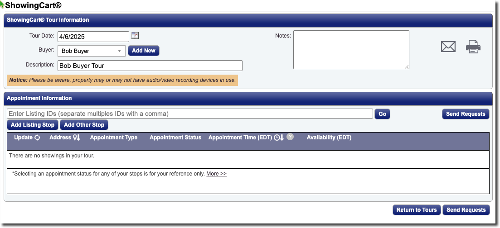Click the Update refresh arrows icon
Image resolution: width=500 pixels, height=228 pixels.
click(37, 138)
